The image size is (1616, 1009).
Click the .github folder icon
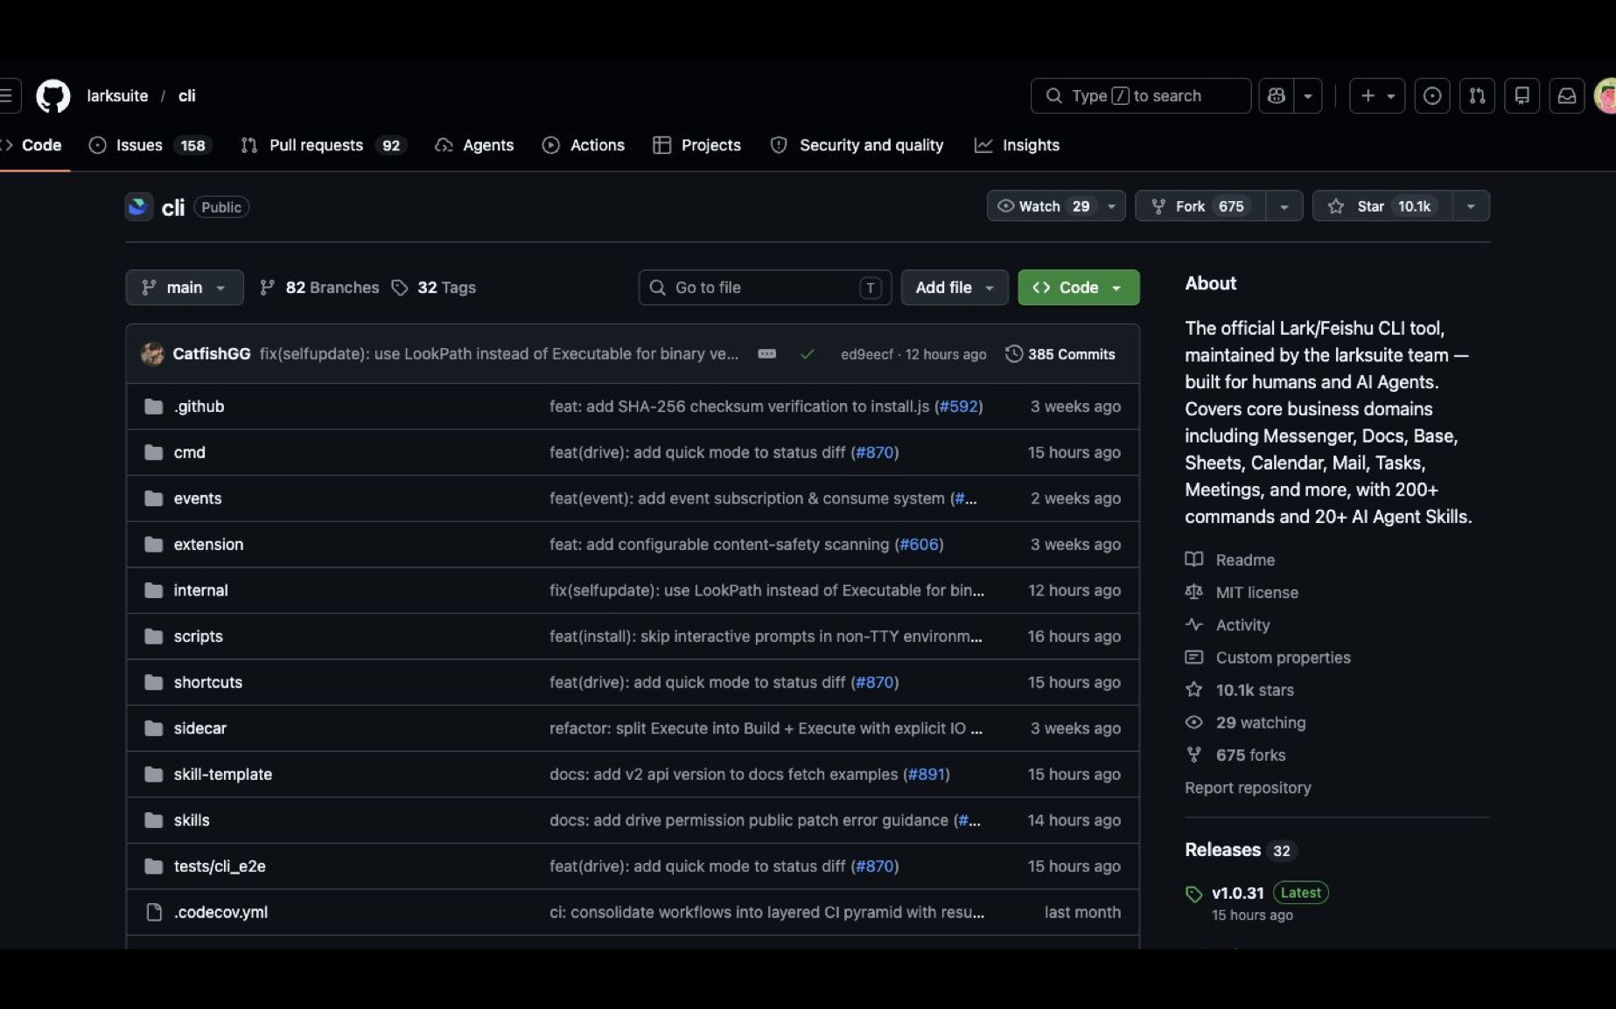154,407
